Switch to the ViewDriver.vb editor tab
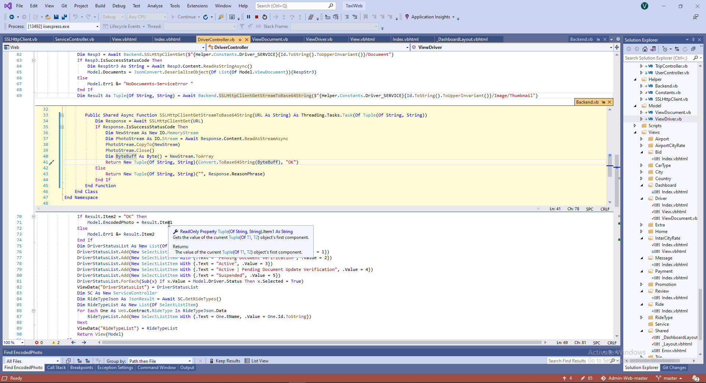 (319, 39)
